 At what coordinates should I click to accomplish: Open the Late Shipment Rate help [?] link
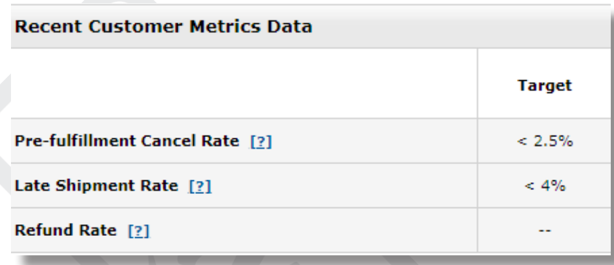(200, 186)
